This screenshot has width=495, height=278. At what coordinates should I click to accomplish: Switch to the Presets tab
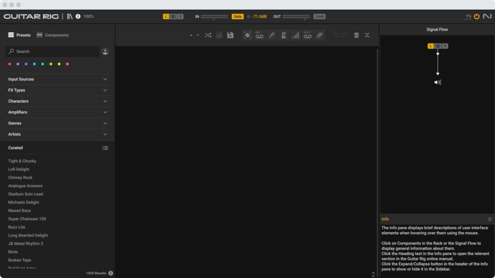pyautogui.click(x=19, y=35)
